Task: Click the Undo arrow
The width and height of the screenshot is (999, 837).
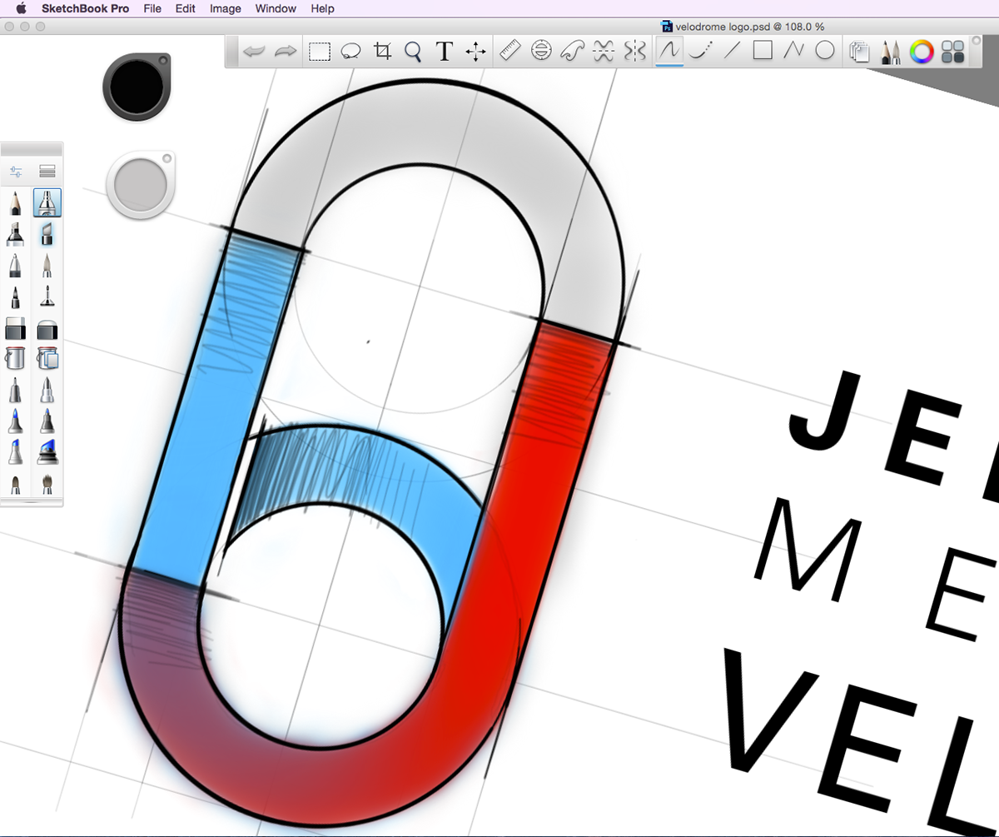Action: [256, 51]
